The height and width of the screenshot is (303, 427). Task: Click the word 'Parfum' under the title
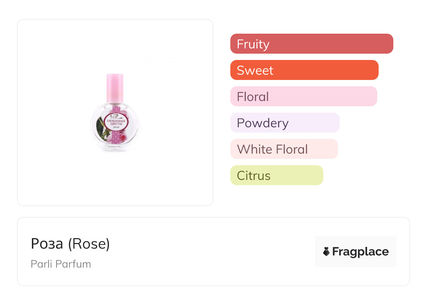(76, 264)
